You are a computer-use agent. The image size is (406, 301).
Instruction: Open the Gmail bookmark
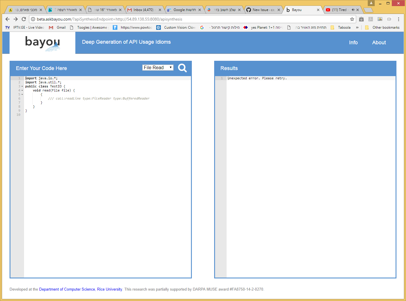click(57, 27)
